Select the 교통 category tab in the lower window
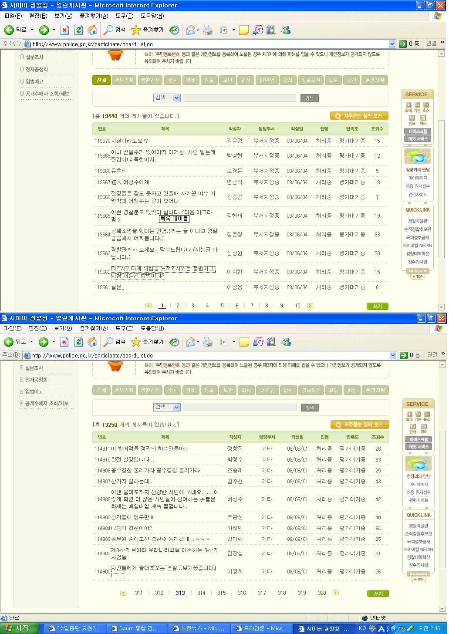449x634 pixels. click(334, 390)
